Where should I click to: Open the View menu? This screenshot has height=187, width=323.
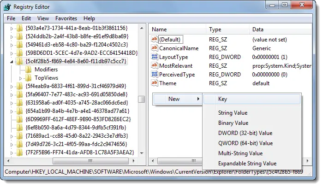[43, 18]
